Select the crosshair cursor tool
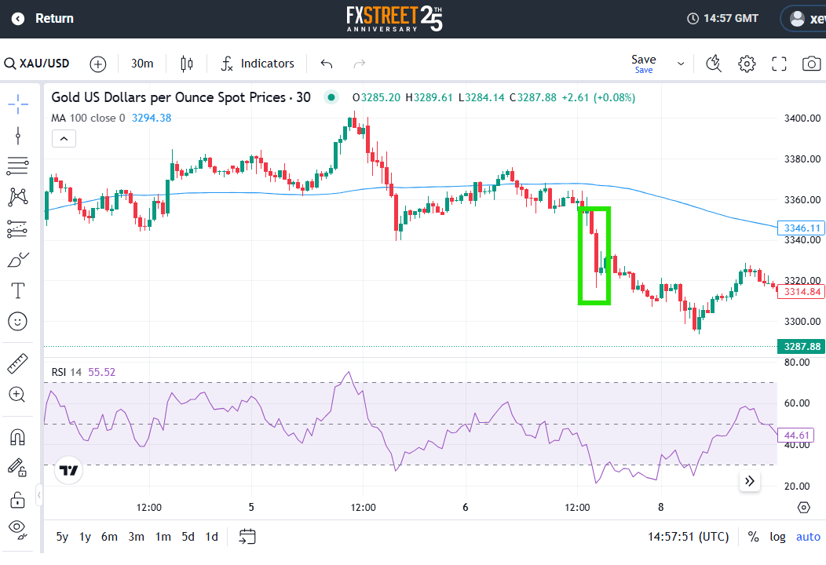The width and height of the screenshot is (826, 565). tap(18, 104)
